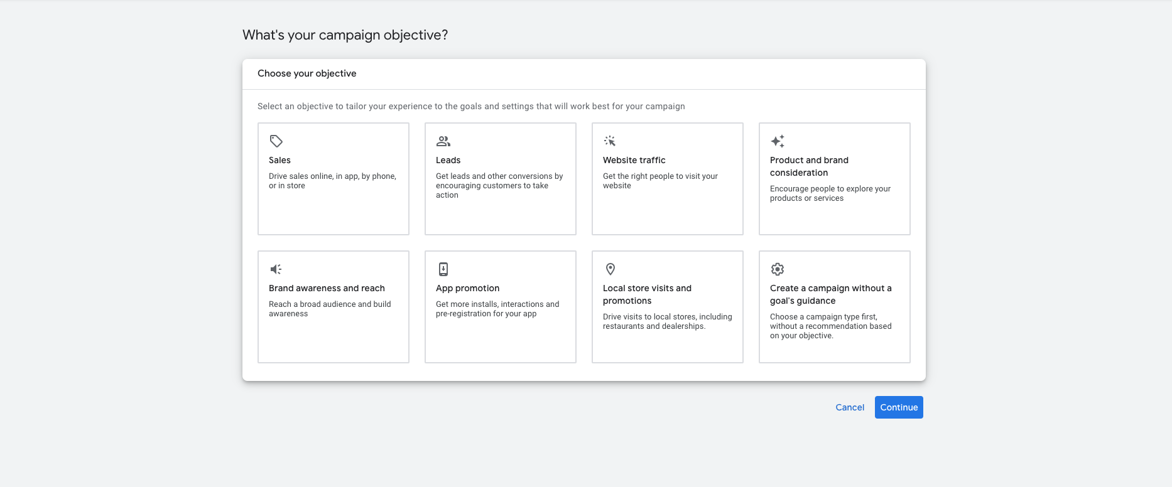Cancel the campaign objective selection
Viewport: 1172px width, 487px height.
tap(850, 407)
